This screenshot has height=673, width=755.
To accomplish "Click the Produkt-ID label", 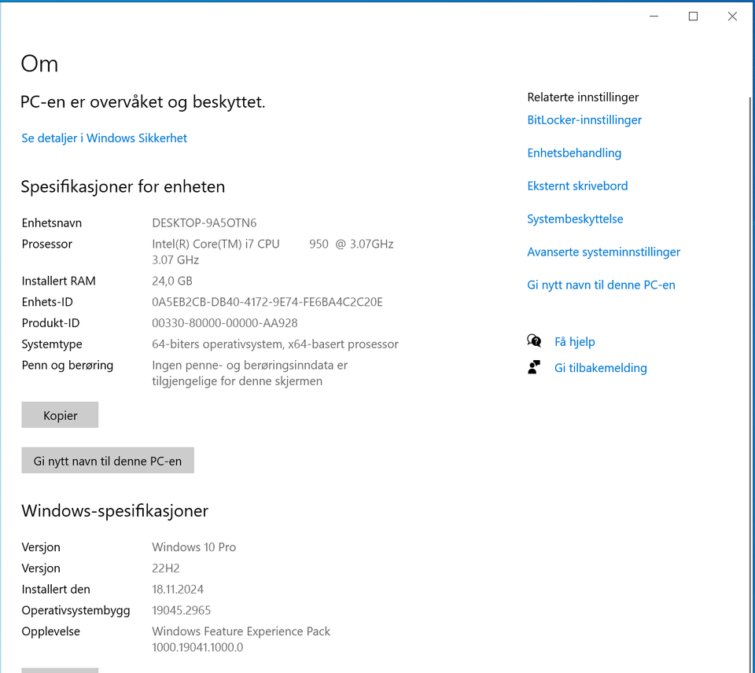I will coord(50,323).
